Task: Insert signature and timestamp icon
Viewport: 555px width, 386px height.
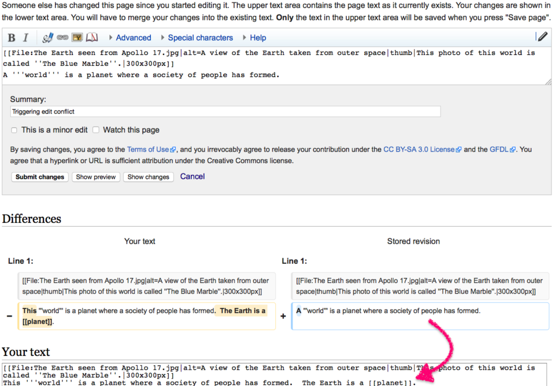Action: pos(48,38)
